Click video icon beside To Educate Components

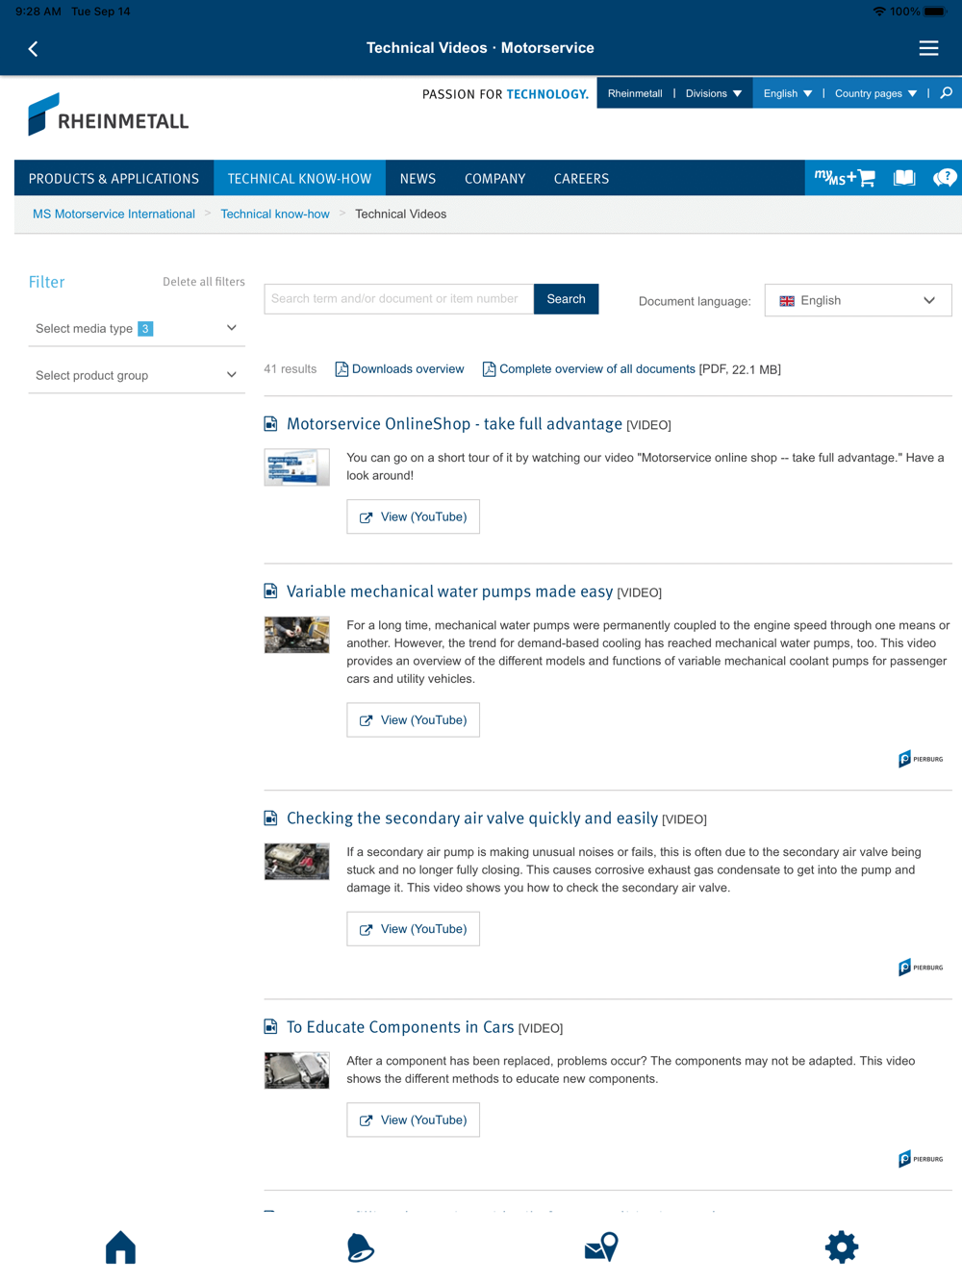click(x=270, y=1027)
